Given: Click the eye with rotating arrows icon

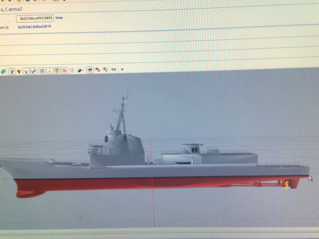Looking at the screenshot, I should (x=105, y=69).
